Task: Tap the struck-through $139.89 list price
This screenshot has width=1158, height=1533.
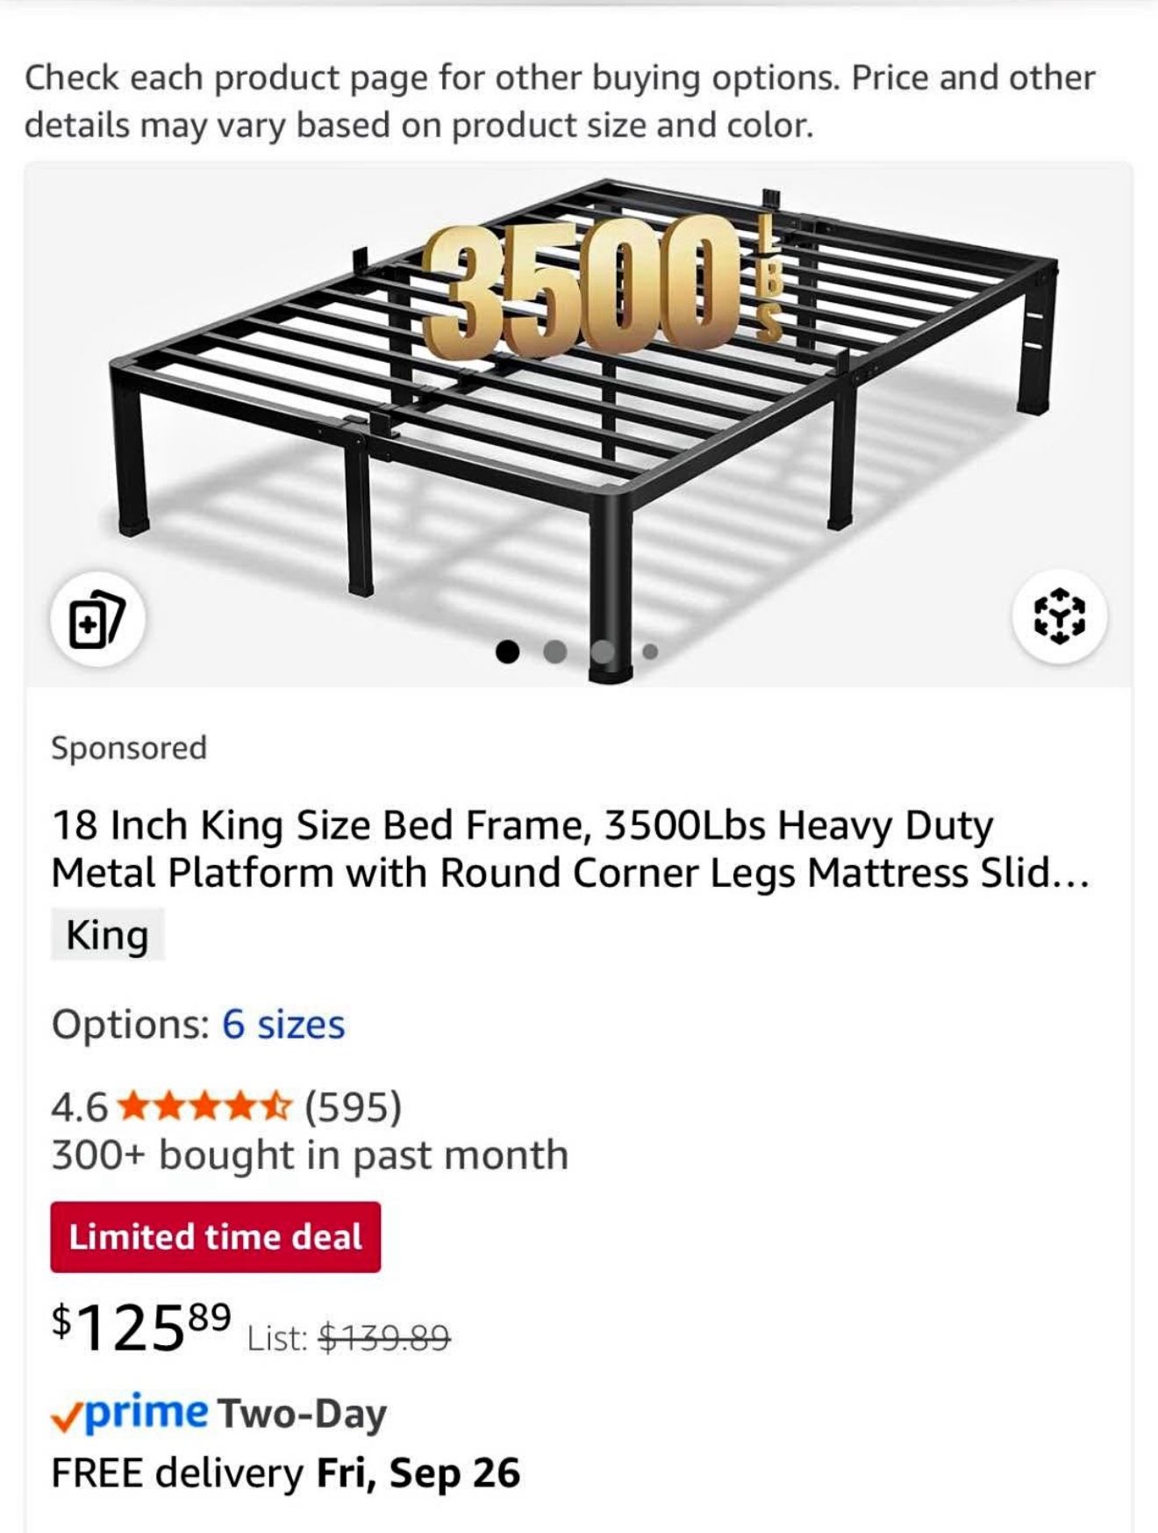Action: 384,1338
